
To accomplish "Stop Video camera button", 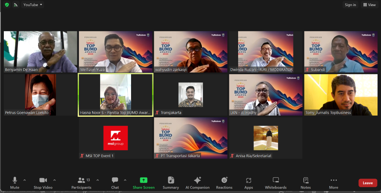I will 43,183.
